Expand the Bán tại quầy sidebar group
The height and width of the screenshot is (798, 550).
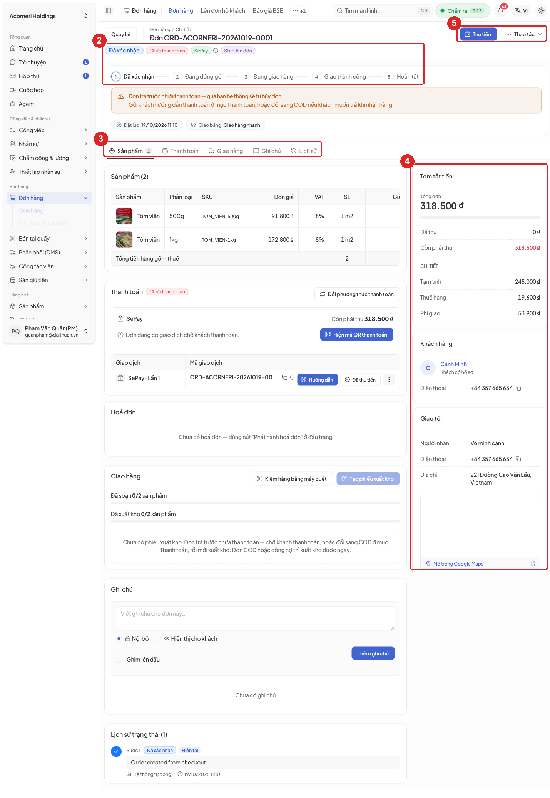click(49, 239)
